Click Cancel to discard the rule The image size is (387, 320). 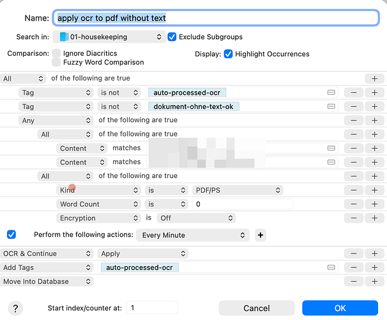click(257, 308)
